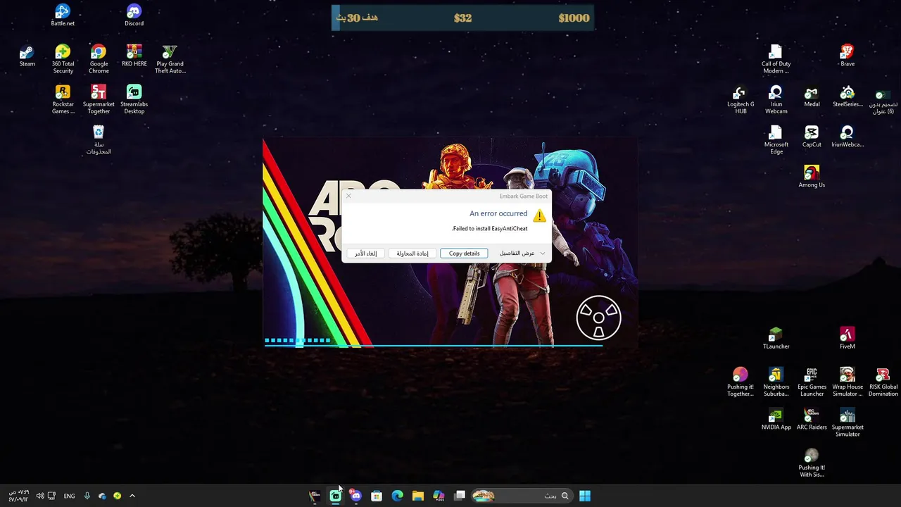Open Microsoft Store from taskbar

tap(377, 496)
